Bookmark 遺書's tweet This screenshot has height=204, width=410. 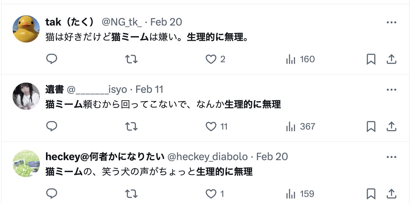[371, 126]
